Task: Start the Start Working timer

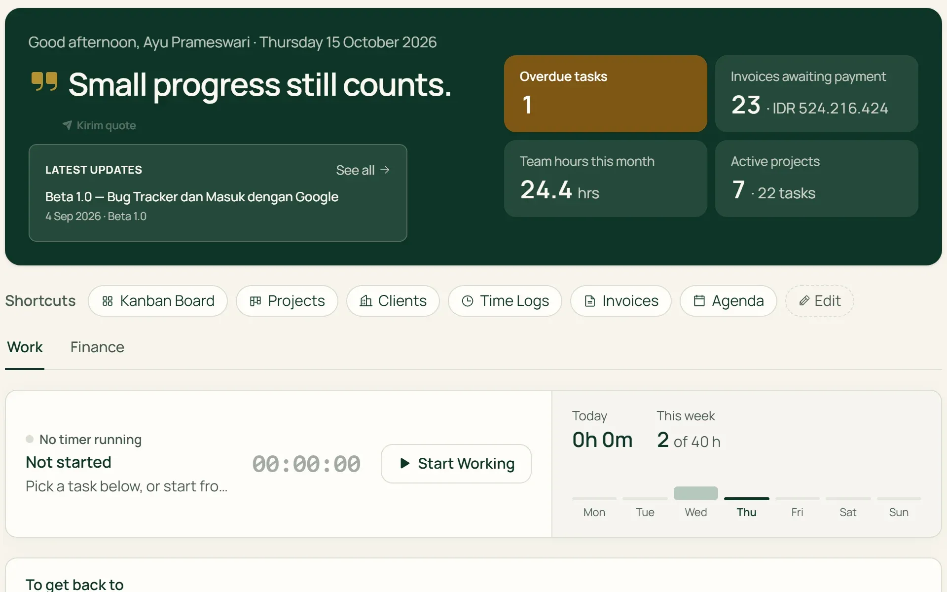Action: 456,464
